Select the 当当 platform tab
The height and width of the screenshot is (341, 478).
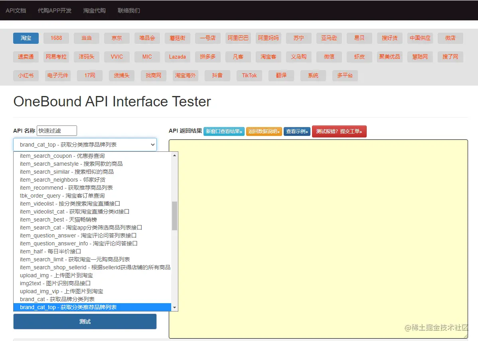coord(87,38)
